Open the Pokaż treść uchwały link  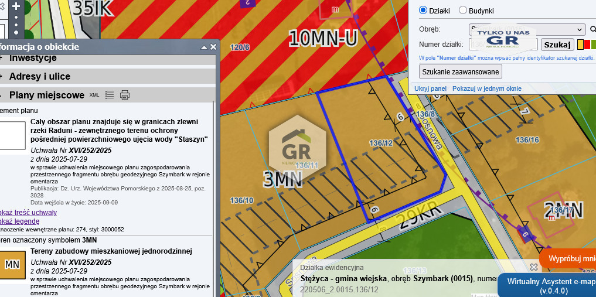pos(28,212)
